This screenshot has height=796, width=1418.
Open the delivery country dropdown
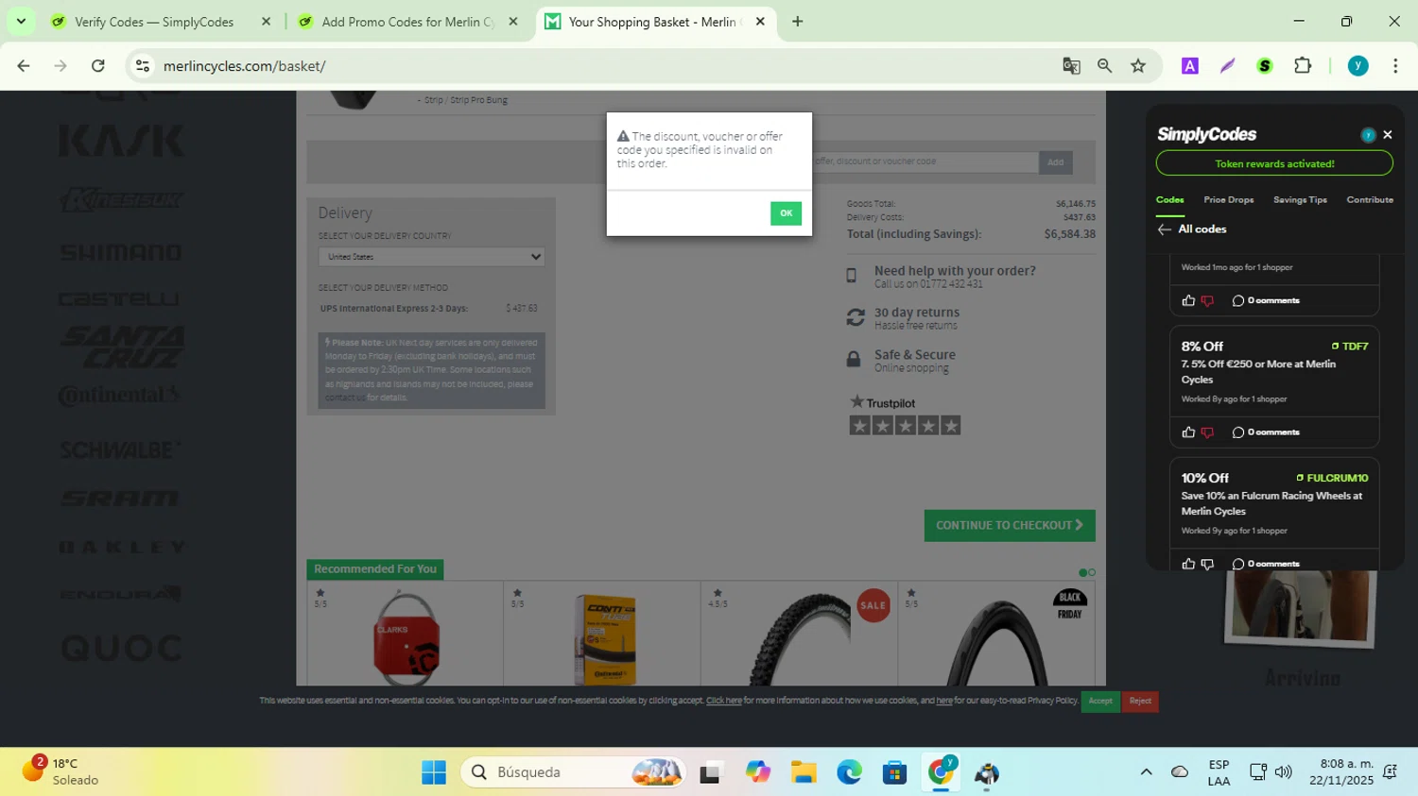431,257
